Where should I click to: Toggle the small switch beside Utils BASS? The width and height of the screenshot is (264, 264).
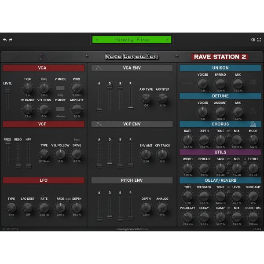(x=228, y=163)
